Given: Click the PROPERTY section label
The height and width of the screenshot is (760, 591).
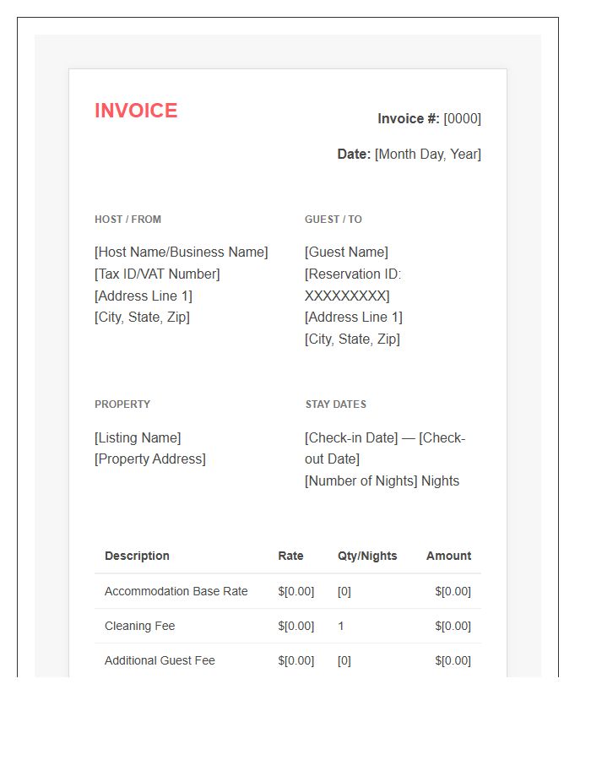Looking at the screenshot, I should [122, 404].
